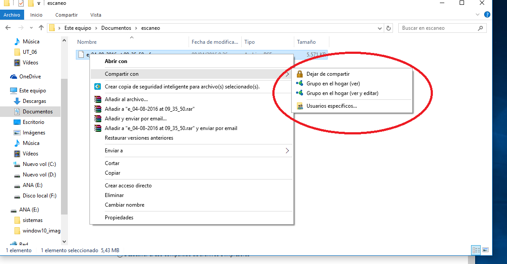This screenshot has width=507, height=264.
Task: Select Grupo en el hogar (ver) icon
Action: tap(300, 83)
